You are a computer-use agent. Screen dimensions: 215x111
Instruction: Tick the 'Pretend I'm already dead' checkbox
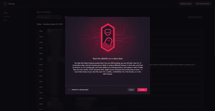tap(70, 89)
